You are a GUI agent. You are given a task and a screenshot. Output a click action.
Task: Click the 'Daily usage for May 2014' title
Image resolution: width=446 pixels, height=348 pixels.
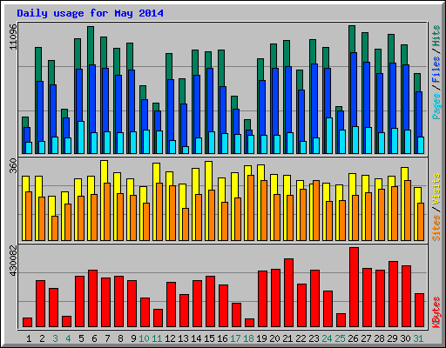click(x=90, y=13)
